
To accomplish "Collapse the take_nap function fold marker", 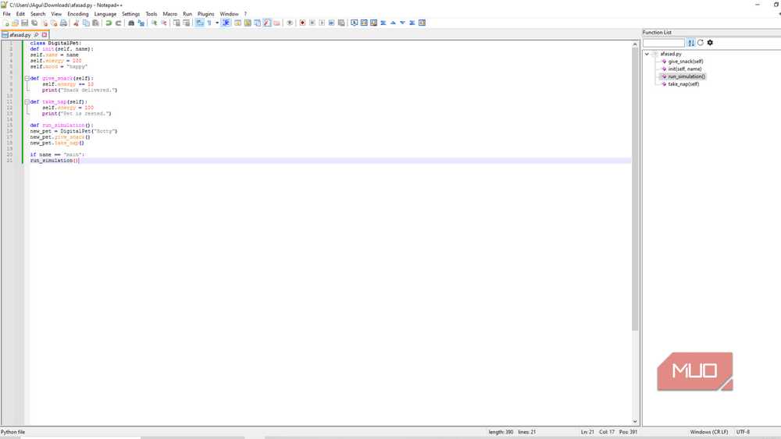I will pos(27,102).
